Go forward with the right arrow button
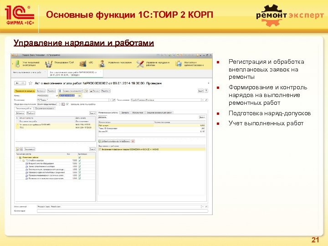 [x=23, y=83]
